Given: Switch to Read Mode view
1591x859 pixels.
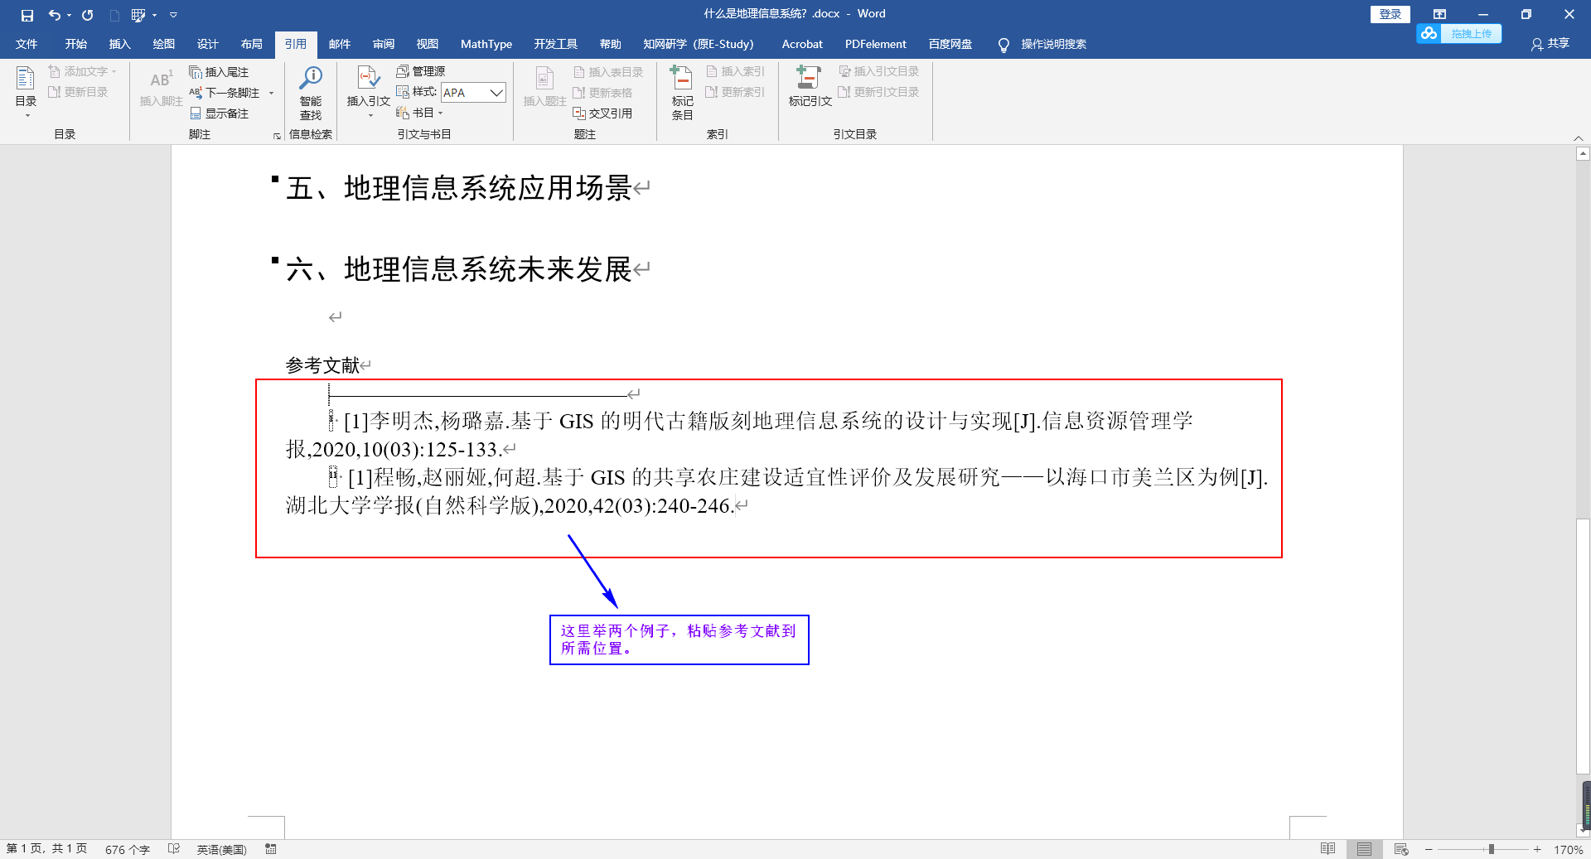Looking at the screenshot, I should click(1327, 849).
